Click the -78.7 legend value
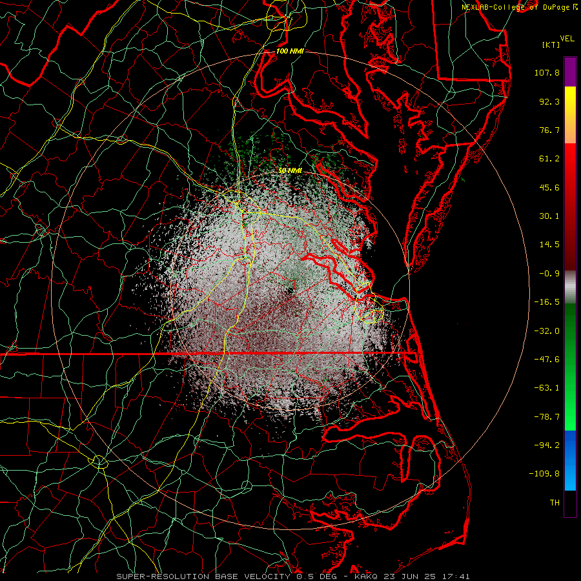The width and height of the screenshot is (581, 581). (547, 417)
